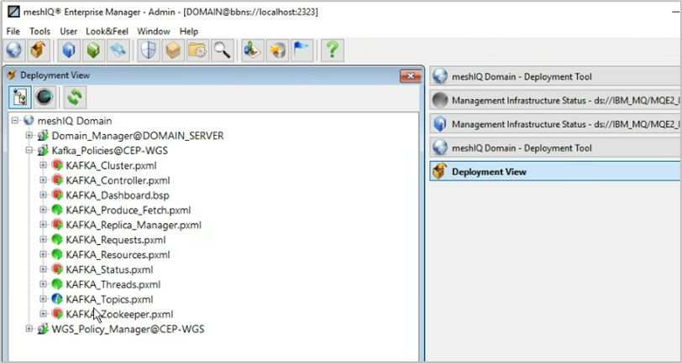The width and height of the screenshot is (682, 363).
Task: Open last meshIQ Domain - Deployment Tool window tab
Action: (555, 148)
